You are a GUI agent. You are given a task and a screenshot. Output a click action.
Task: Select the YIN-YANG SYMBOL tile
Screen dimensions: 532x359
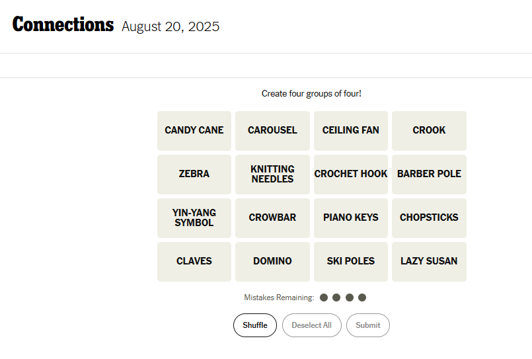[x=194, y=218]
